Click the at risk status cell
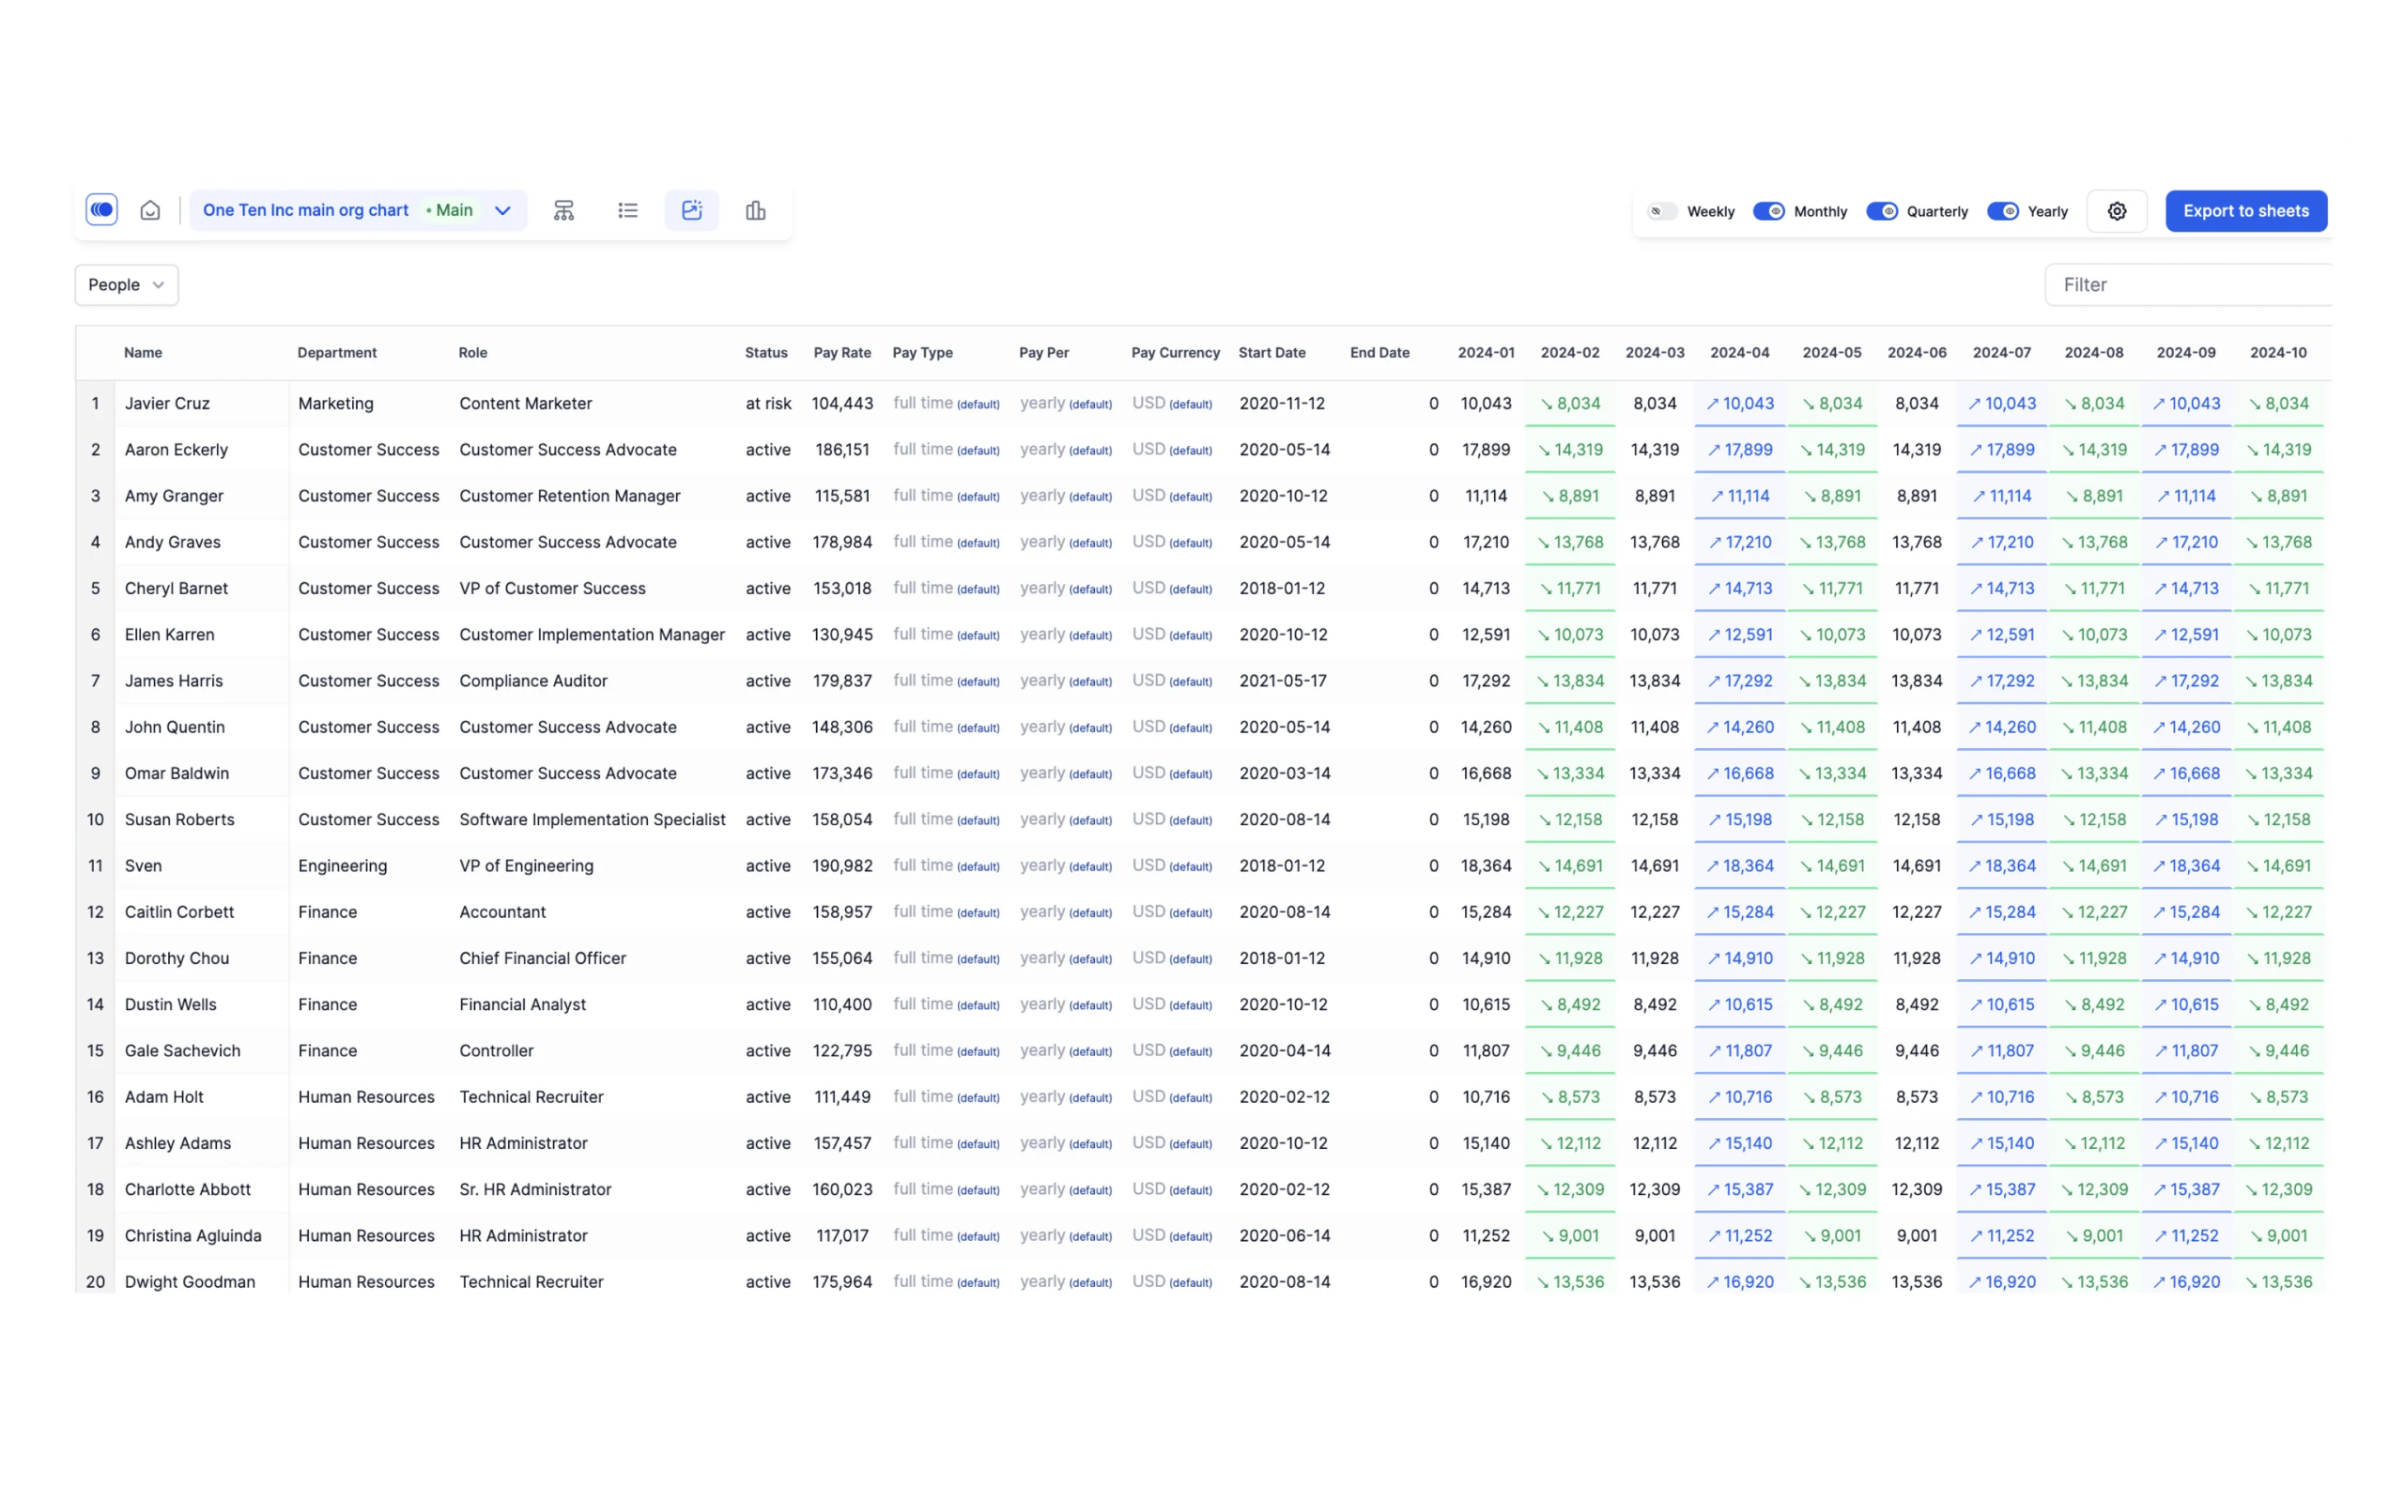Viewport: 2404px width, 1502px height. (x=769, y=404)
